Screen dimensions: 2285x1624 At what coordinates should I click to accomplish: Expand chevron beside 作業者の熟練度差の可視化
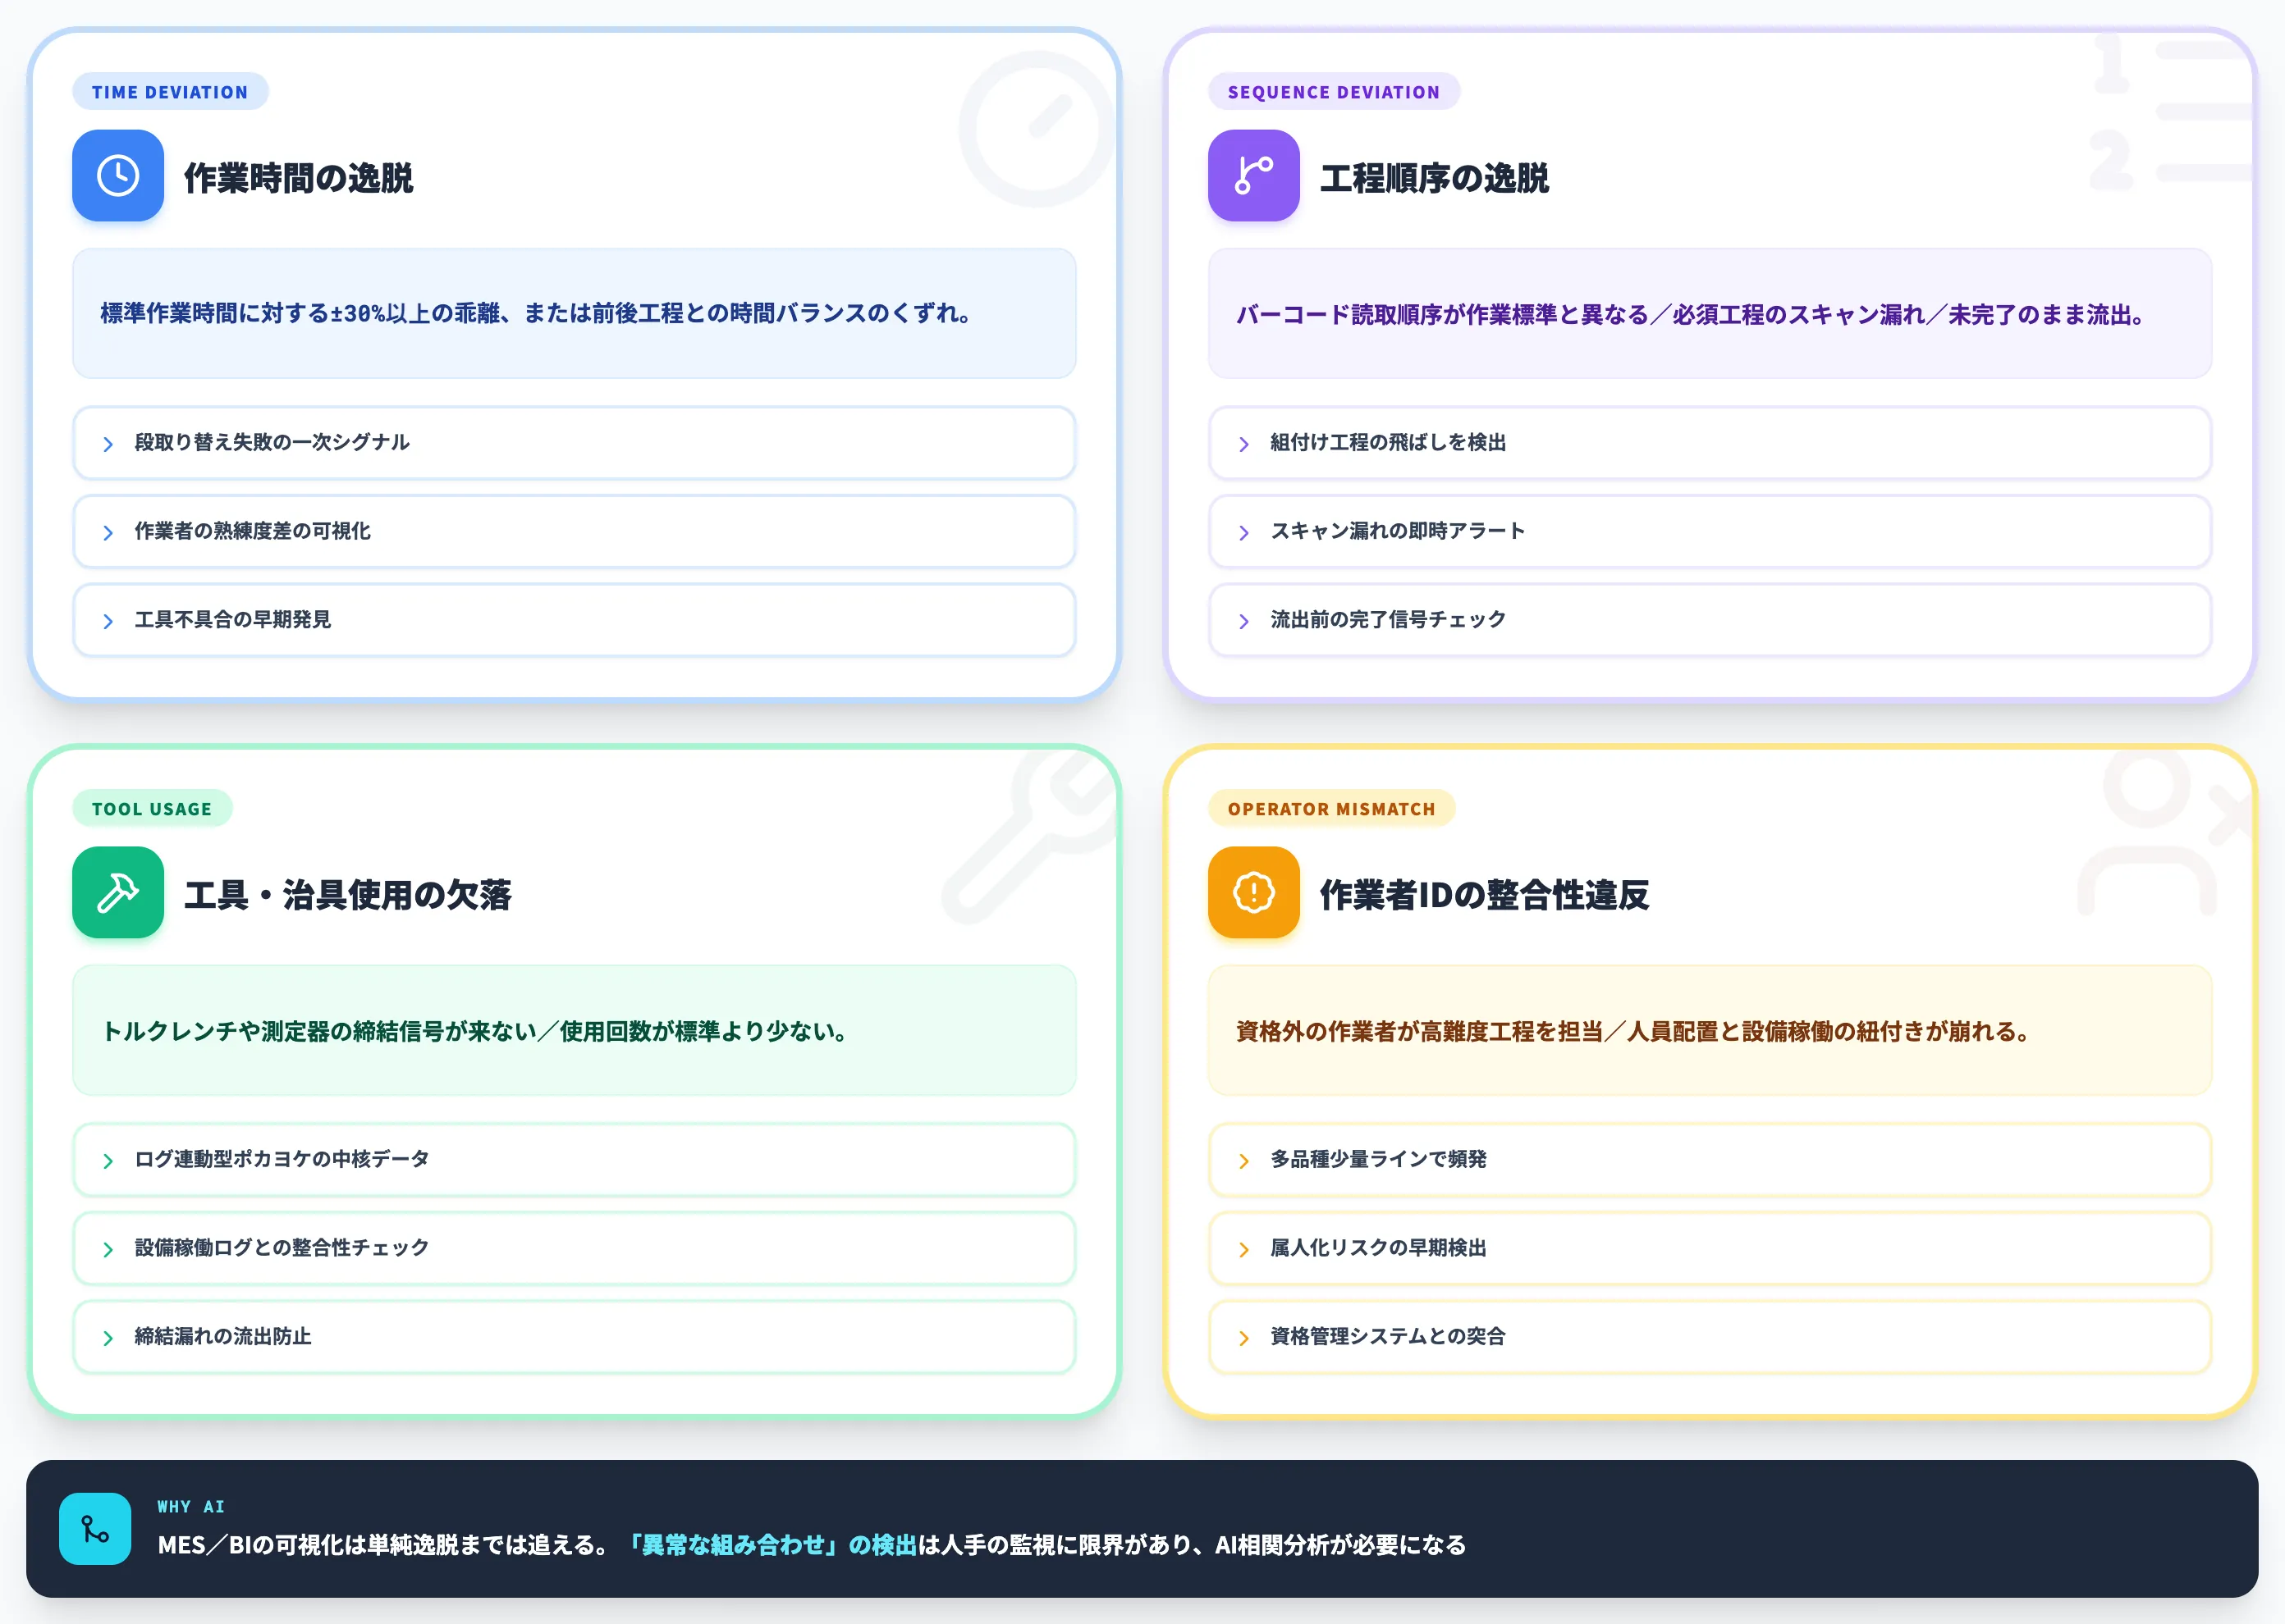pos(108,533)
